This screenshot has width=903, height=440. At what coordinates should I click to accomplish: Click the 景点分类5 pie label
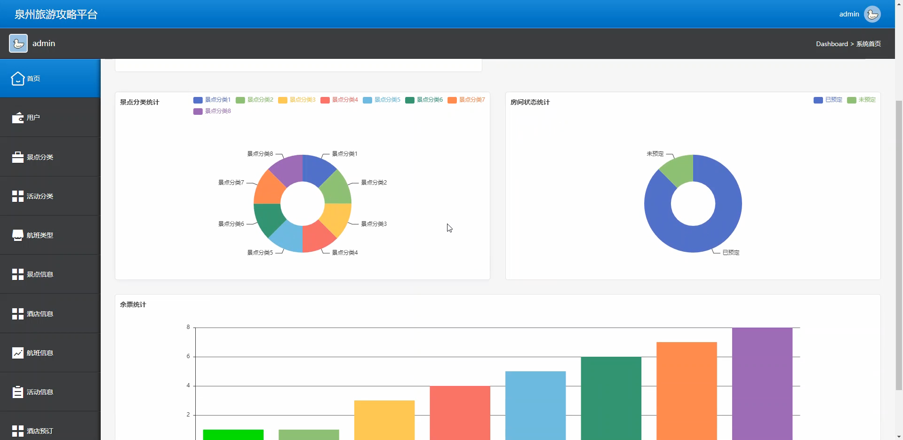tap(260, 253)
